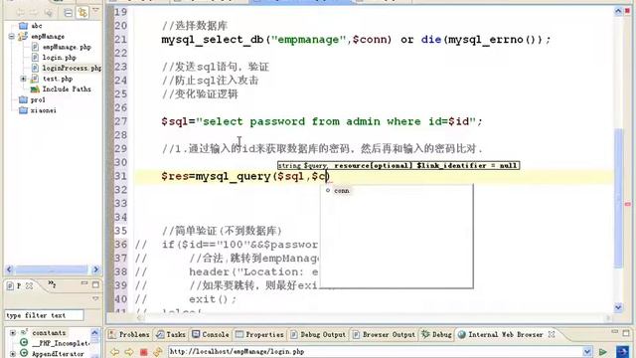Select AppendIterator in the outline tree

(x=58, y=354)
